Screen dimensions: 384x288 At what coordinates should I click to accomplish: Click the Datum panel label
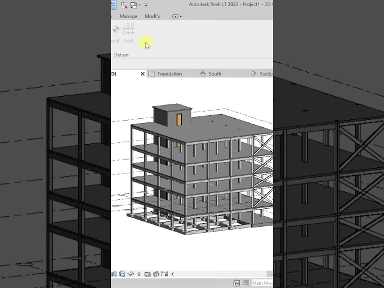pos(121,55)
